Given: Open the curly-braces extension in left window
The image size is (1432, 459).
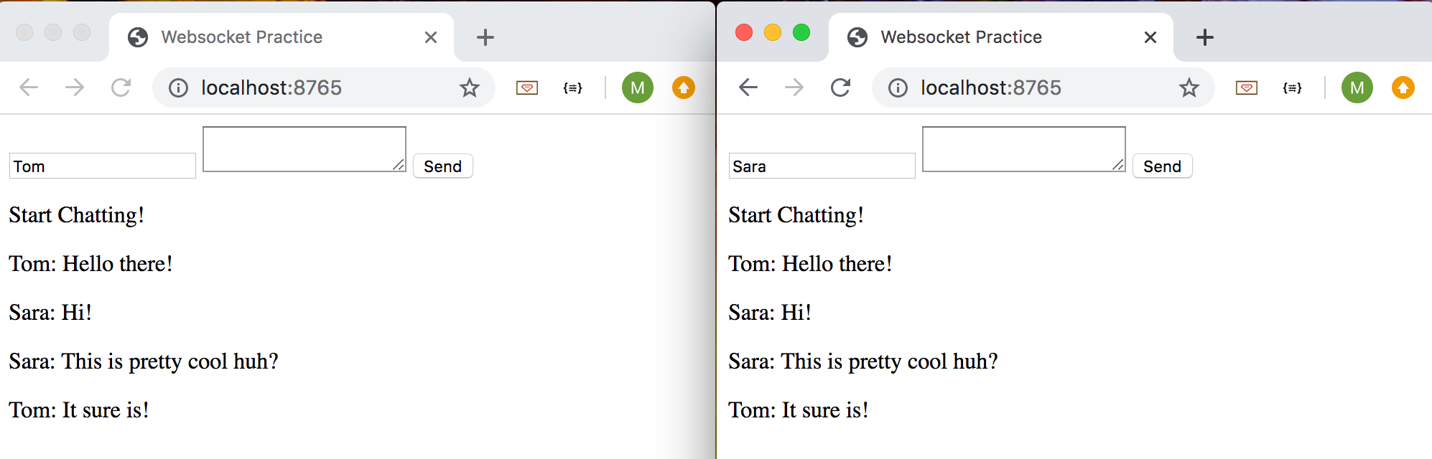Looking at the screenshot, I should pyautogui.click(x=573, y=87).
